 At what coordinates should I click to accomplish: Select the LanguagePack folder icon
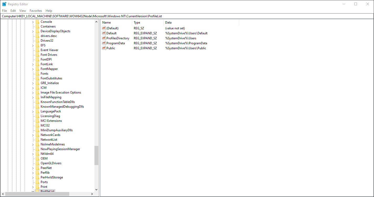coord(37,111)
